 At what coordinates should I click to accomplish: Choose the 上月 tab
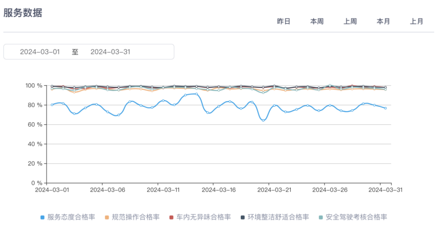416,21
